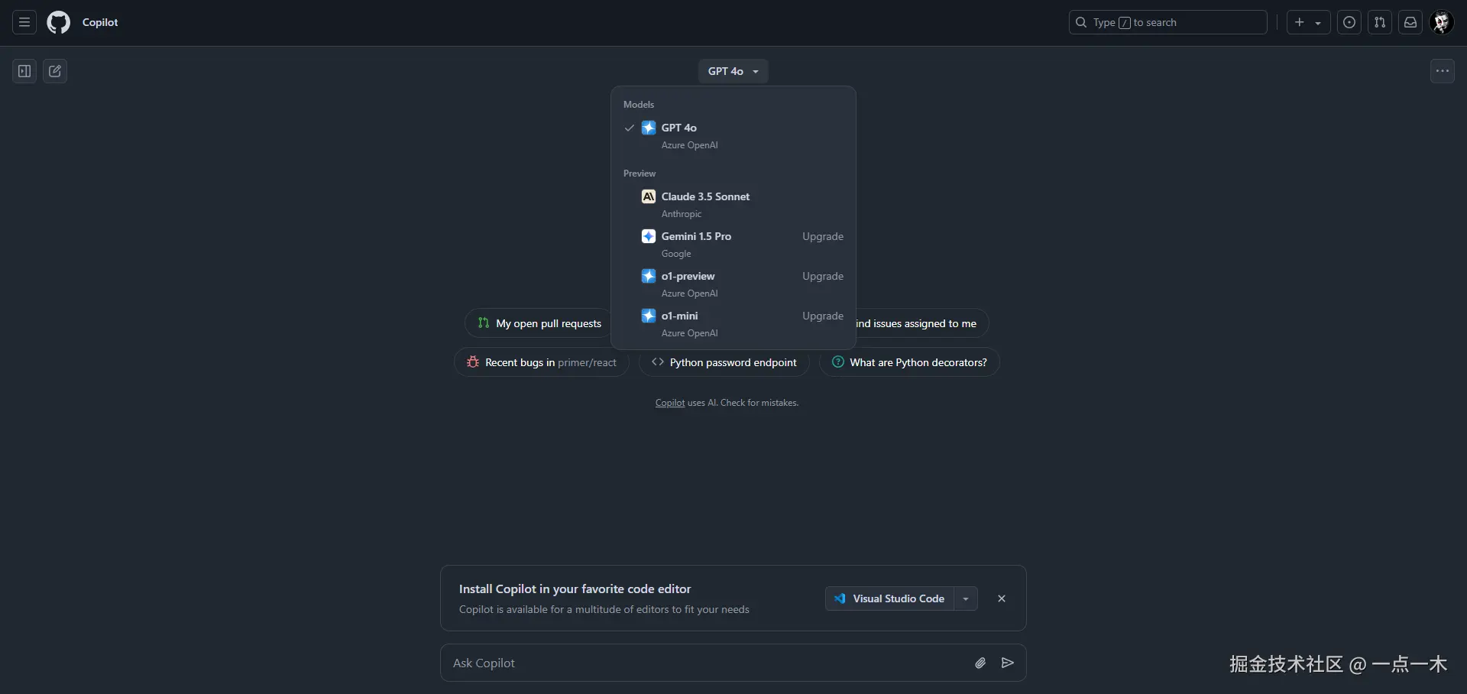Screen dimensions: 1467x694
Task: Click Upgrade next to Gemini 1.5 Pro
Action: [x=823, y=236]
